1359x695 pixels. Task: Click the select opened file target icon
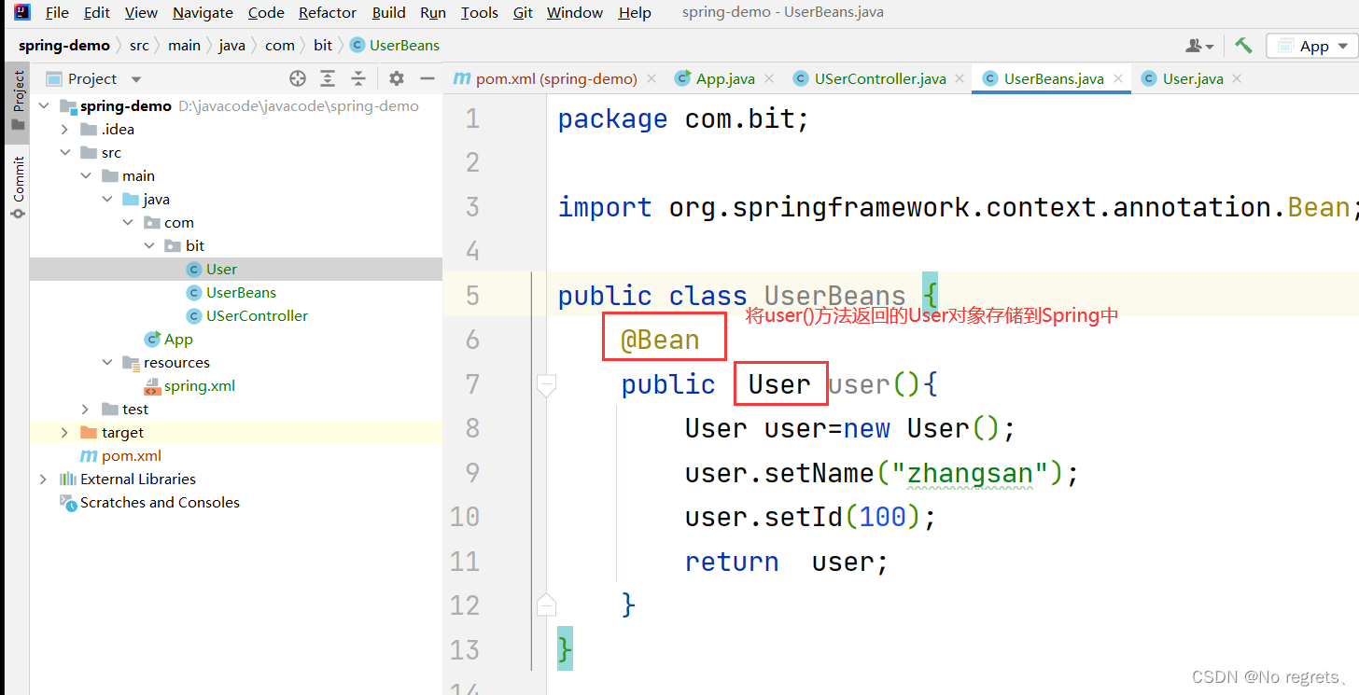(x=298, y=78)
